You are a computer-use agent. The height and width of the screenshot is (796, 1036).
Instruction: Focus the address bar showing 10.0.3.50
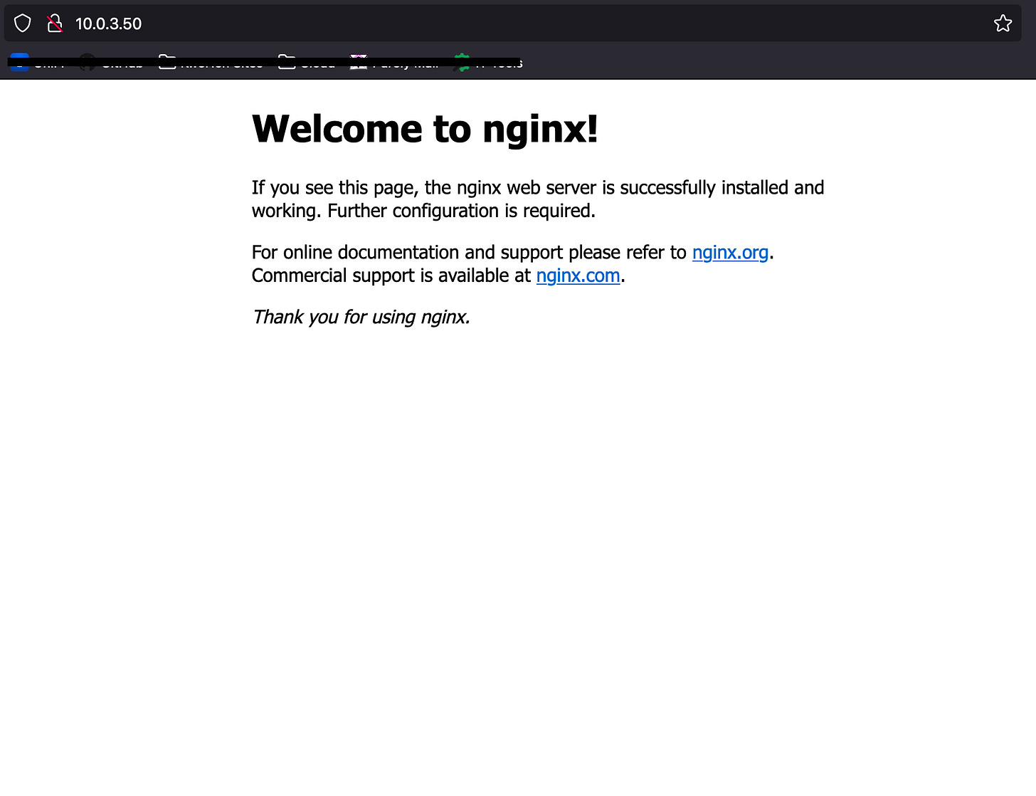pyautogui.click(x=512, y=23)
